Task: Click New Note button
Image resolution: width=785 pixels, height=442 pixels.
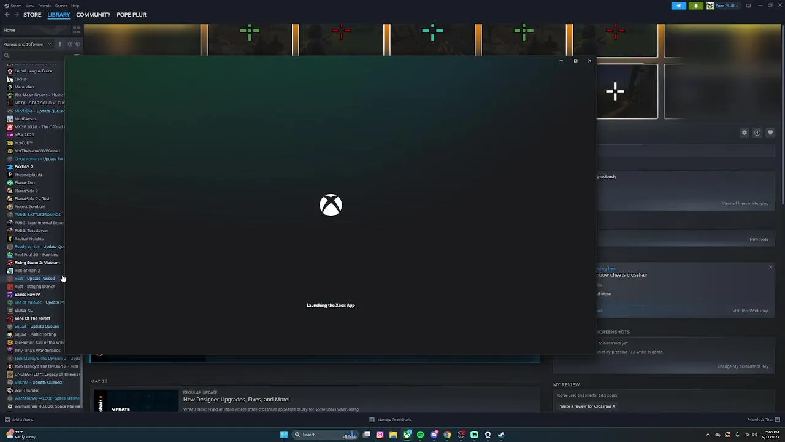Action: point(759,239)
